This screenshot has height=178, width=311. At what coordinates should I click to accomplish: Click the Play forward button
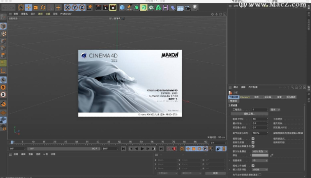tap(142, 149)
